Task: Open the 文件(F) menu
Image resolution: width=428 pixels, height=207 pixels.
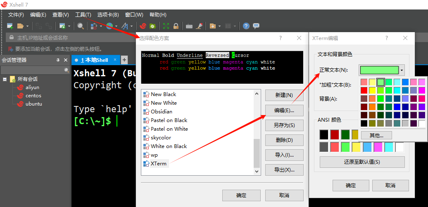Action: click(16, 15)
